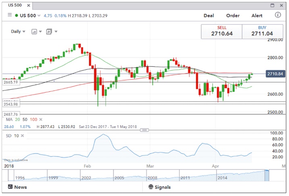Click the info icon next to Alert
Viewport: 289px width, 196px height.
pos(278,15)
